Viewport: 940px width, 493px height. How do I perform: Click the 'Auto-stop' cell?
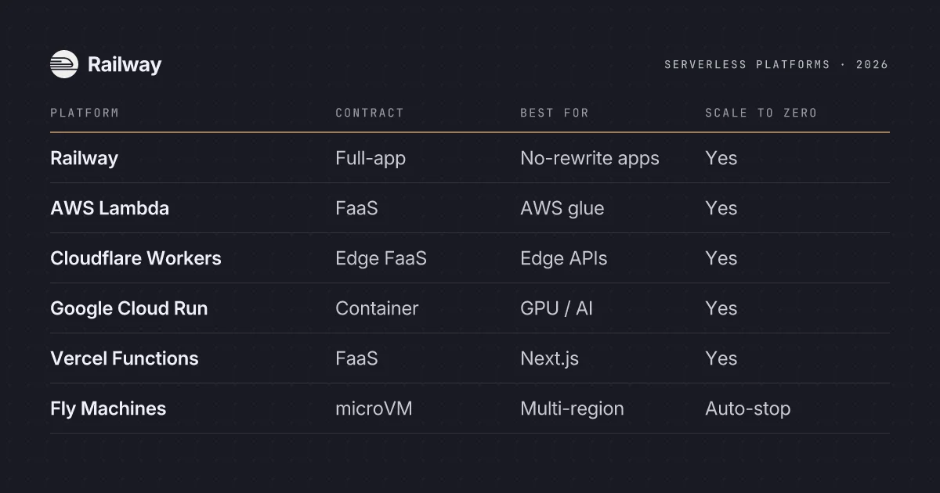pos(748,408)
